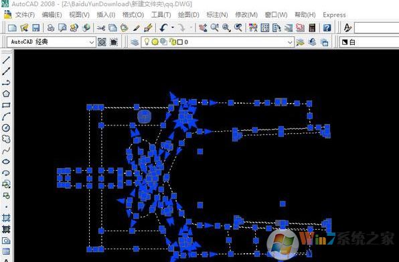Open the Layer Properties Manager icon
Image resolution: width=399 pixels, height=262 pixels.
[135, 42]
